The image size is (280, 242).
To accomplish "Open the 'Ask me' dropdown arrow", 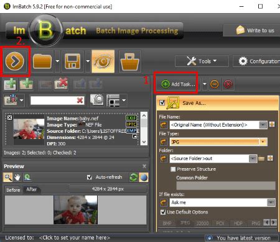I will click(271, 202).
